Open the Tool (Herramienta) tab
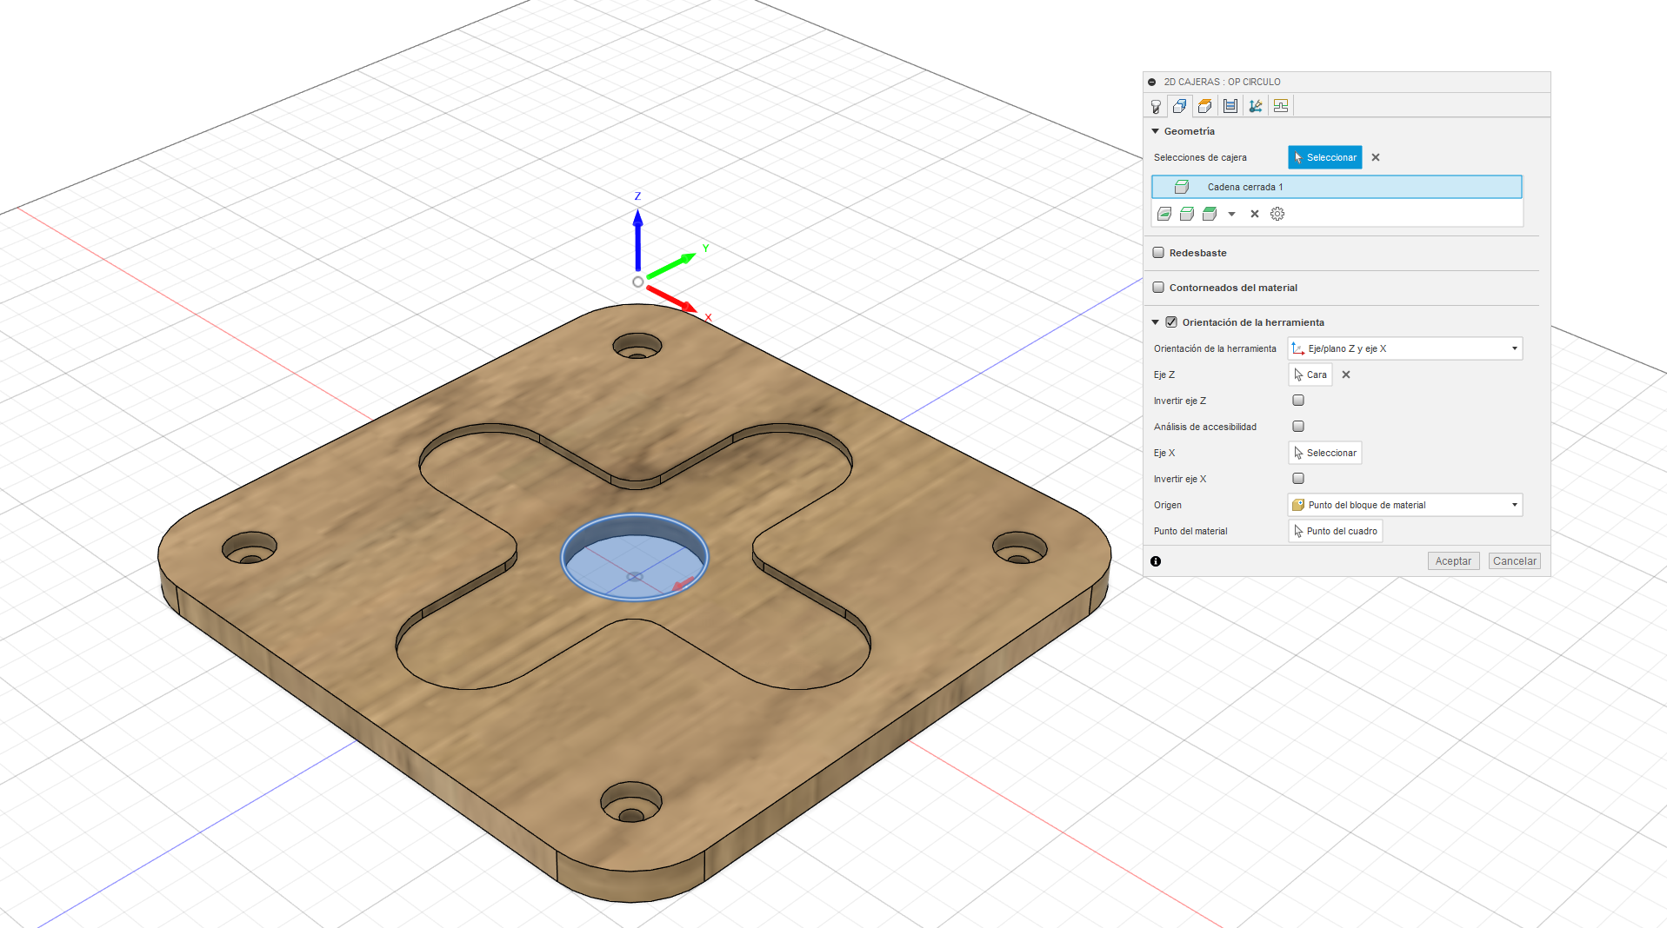Screen dimensions: 1667x928 point(1155,106)
